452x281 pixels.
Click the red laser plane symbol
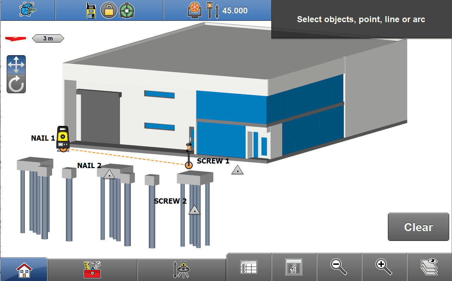coord(15,38)
